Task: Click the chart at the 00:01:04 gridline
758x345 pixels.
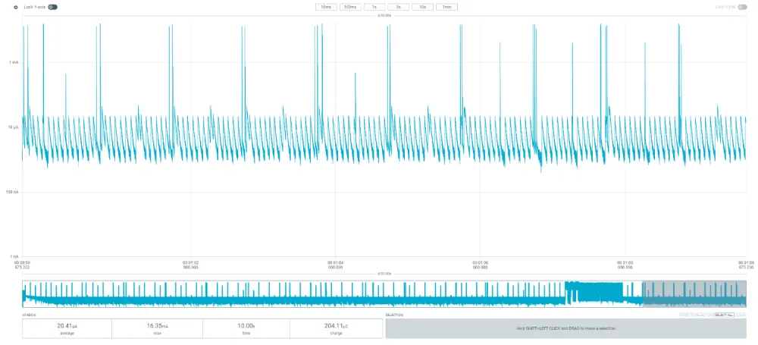Action: (x=335, y=152)
